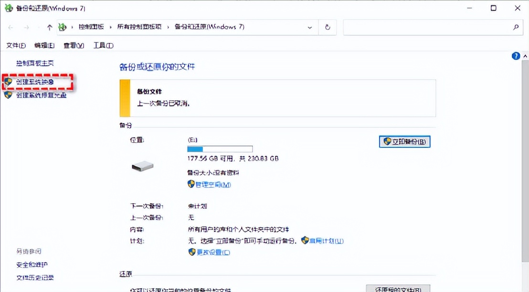Click inside the search input field
Image resolution: width=529 pixels, height=292 pixels.
click(x=430, y=27)
